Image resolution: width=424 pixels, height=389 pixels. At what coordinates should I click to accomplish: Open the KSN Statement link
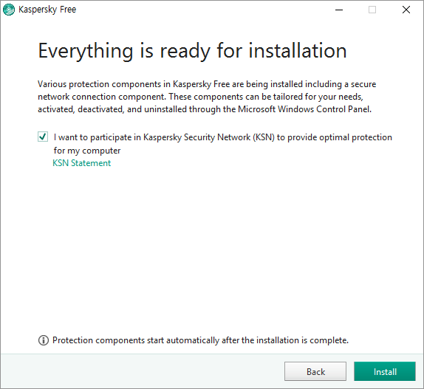82,163
